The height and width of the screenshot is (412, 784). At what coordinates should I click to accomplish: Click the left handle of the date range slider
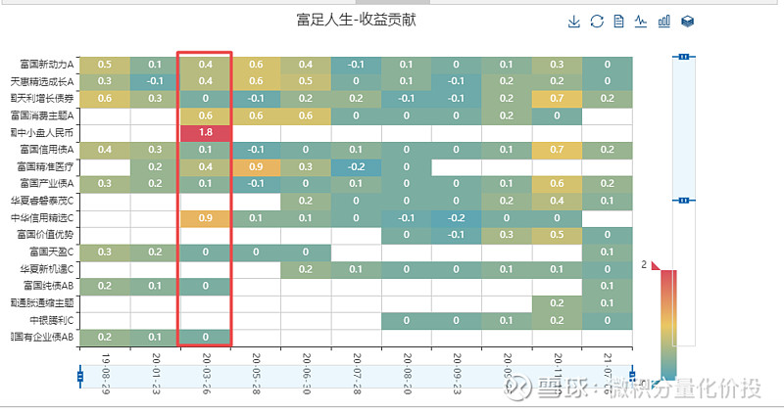pyautogui.click(x=80, y=377)
